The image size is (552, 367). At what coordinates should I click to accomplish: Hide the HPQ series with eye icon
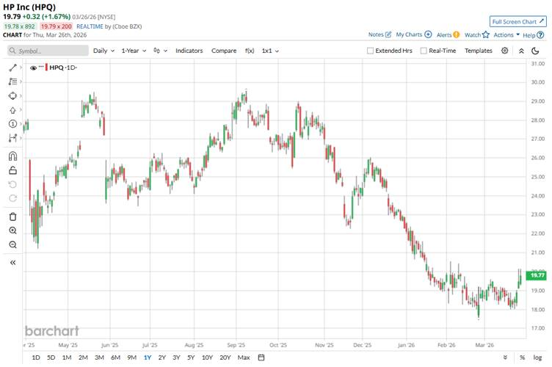[x=33, y=68]
